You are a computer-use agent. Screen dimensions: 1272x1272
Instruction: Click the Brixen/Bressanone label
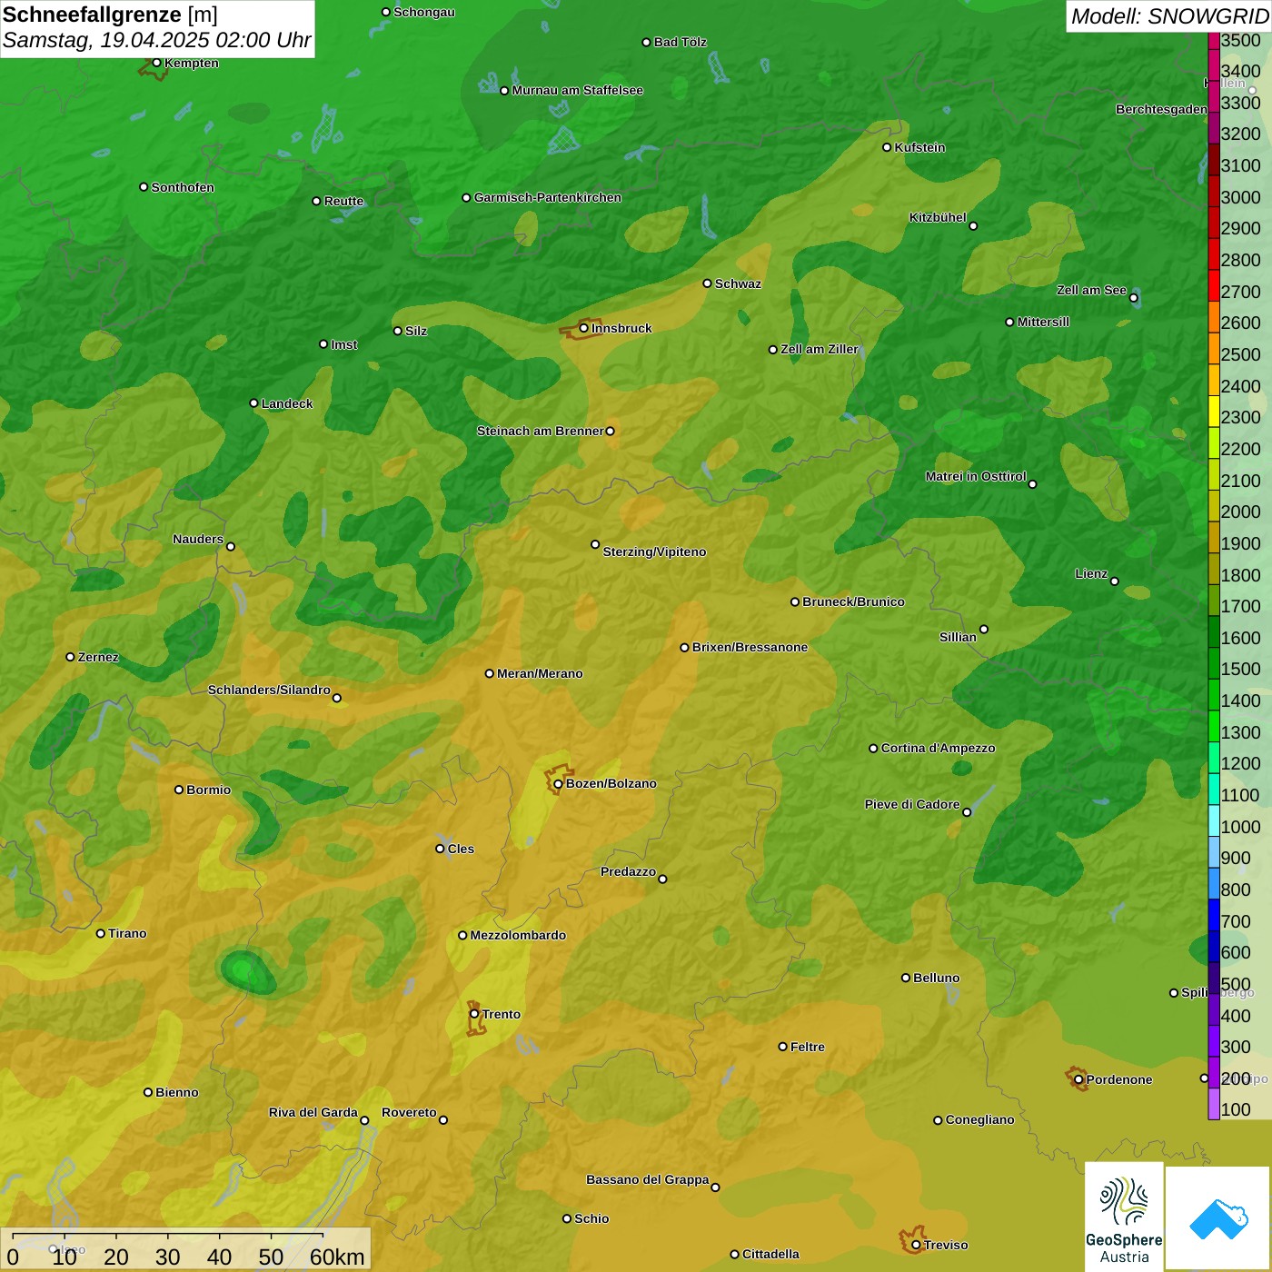click(750, 647)
